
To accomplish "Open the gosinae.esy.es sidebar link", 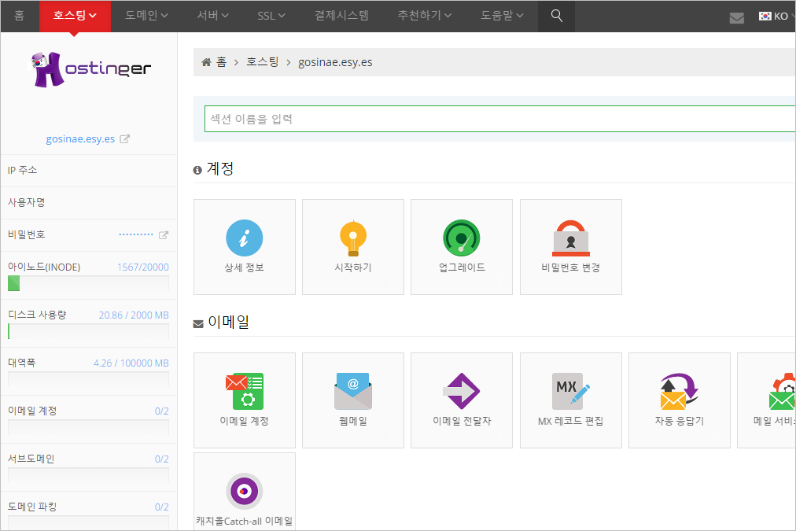I will click(80, 139).
